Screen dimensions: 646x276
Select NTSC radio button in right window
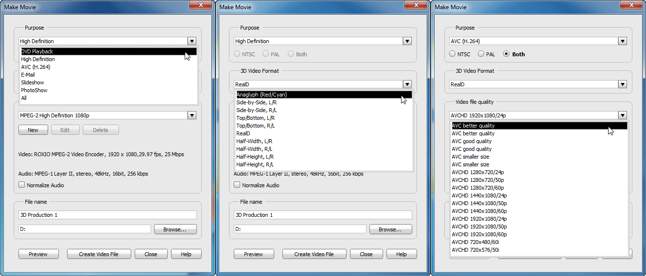(x=453, y=54)
